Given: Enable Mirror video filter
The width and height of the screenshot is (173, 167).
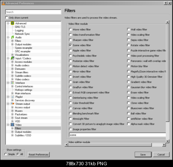Looking at the screenshot, I should (x=70, y=71).
